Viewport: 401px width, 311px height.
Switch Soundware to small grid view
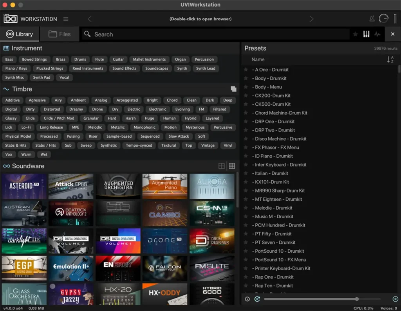(232, 166)
